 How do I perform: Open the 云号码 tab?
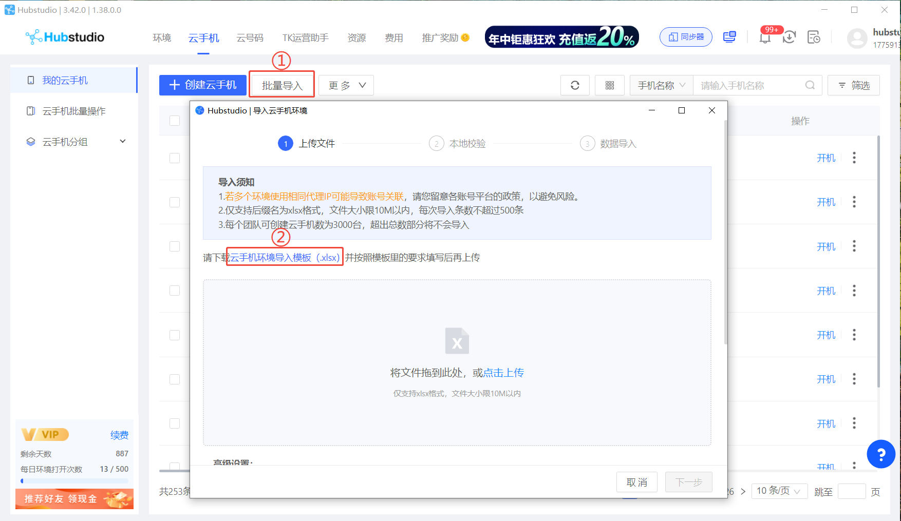250,38
